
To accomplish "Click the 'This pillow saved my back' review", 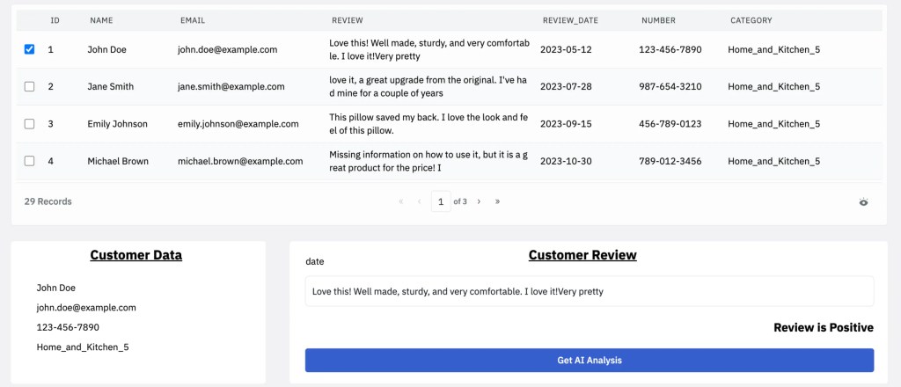I will pyautogui.click(x=429, y=124).
